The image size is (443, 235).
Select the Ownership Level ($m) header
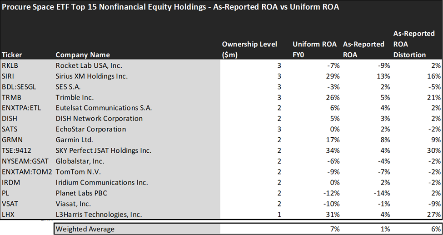pos(249,50)
